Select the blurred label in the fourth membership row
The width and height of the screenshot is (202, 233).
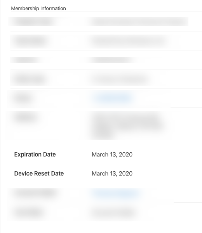[x=30, y=79]
